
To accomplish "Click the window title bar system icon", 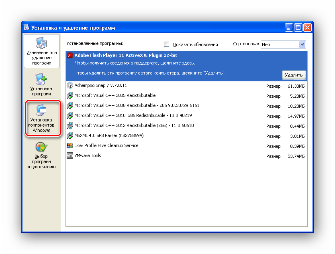I will click(26, 28).
